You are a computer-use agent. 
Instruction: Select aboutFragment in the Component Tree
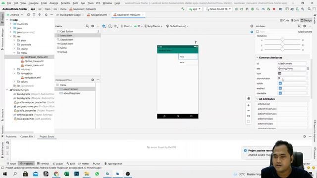(x=72, y=93)
